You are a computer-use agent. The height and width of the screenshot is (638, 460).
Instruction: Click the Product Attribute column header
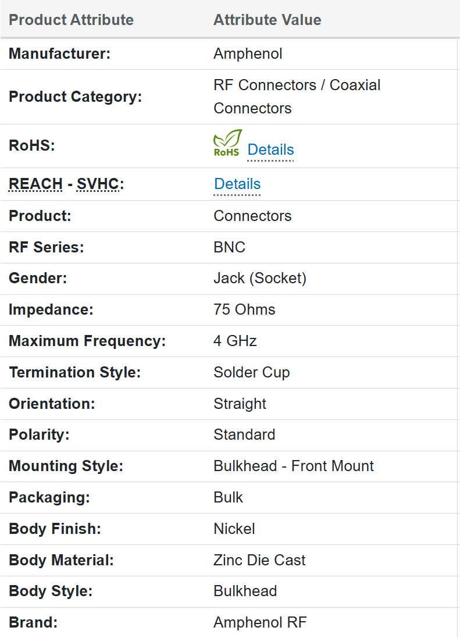[71, 20]
